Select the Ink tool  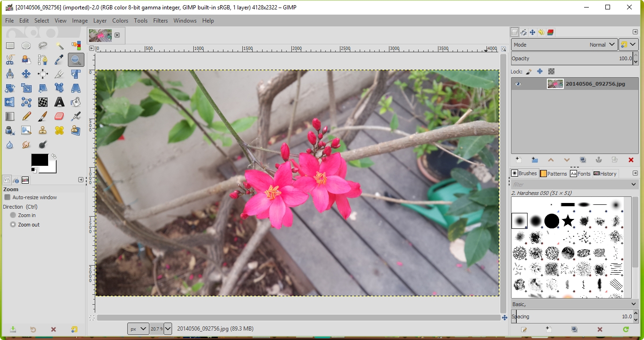(x=10, y=130)
